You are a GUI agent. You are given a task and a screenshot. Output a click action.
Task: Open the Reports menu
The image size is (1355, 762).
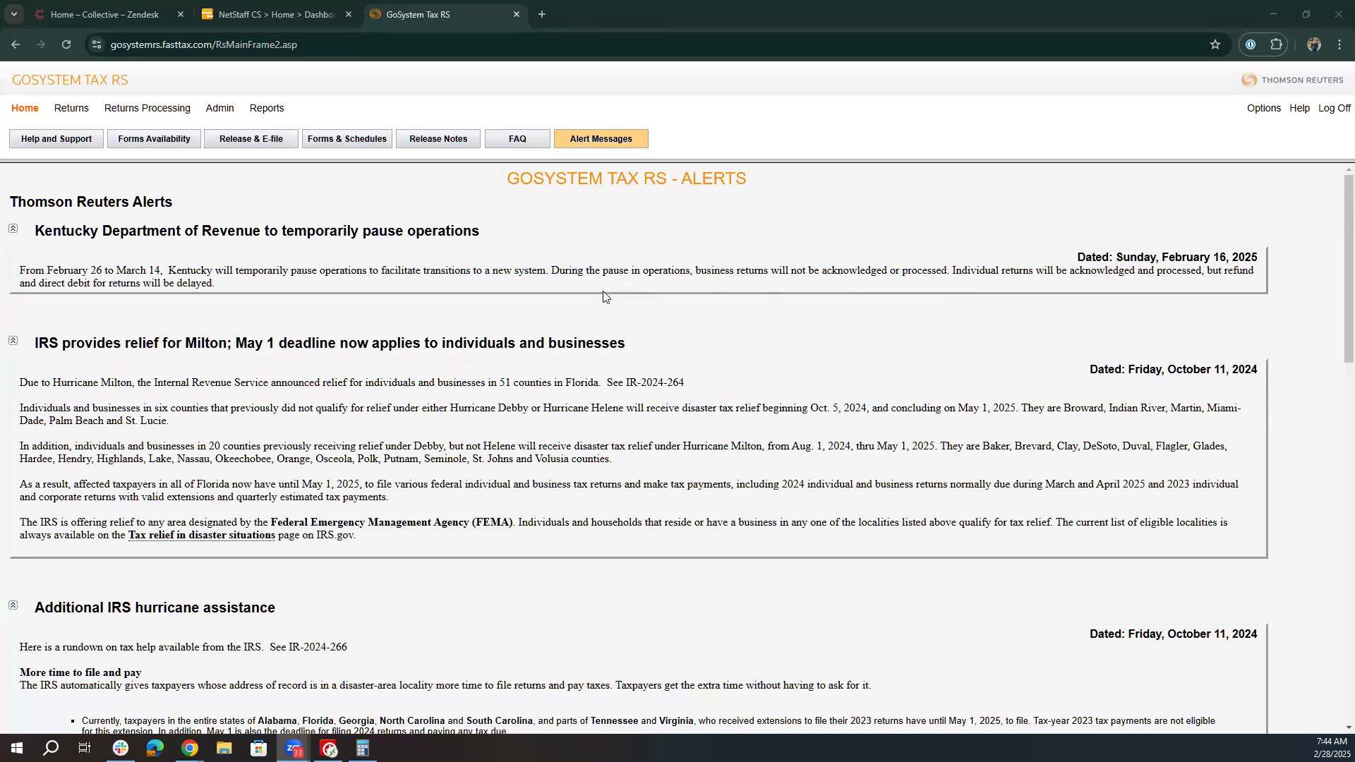(x=266, y=108)
